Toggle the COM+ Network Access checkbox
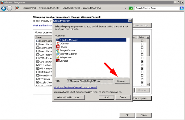 (38, 55)
